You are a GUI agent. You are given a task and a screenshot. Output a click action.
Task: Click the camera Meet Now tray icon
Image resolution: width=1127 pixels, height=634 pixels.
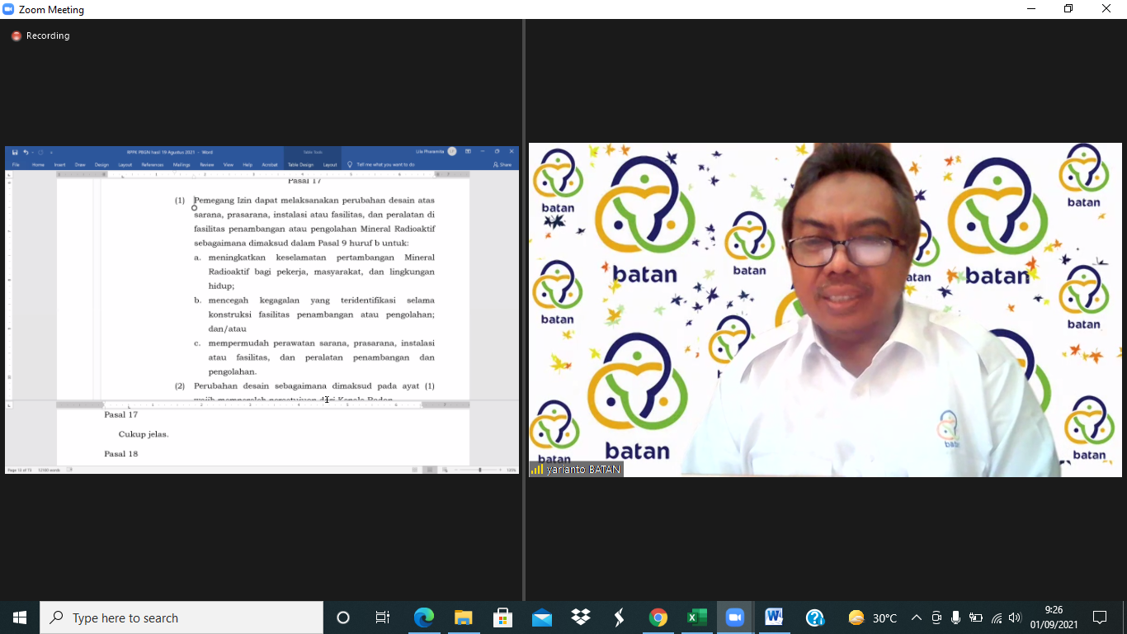coord(936,617)
